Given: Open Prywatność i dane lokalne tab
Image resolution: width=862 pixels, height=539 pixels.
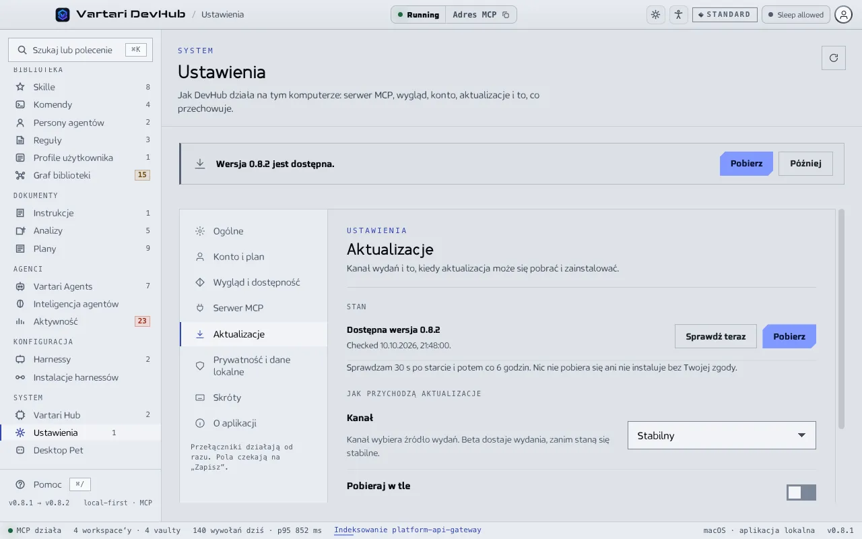Looking at the screenshot, I should click(254, 366).
